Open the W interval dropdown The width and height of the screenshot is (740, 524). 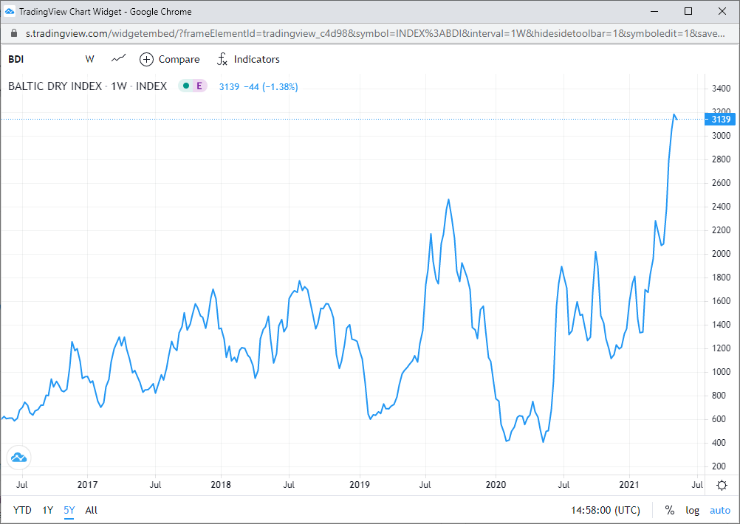coord(89,59)
